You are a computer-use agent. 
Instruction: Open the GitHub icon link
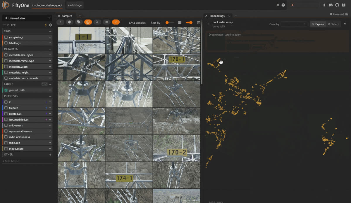pos(337,5)
